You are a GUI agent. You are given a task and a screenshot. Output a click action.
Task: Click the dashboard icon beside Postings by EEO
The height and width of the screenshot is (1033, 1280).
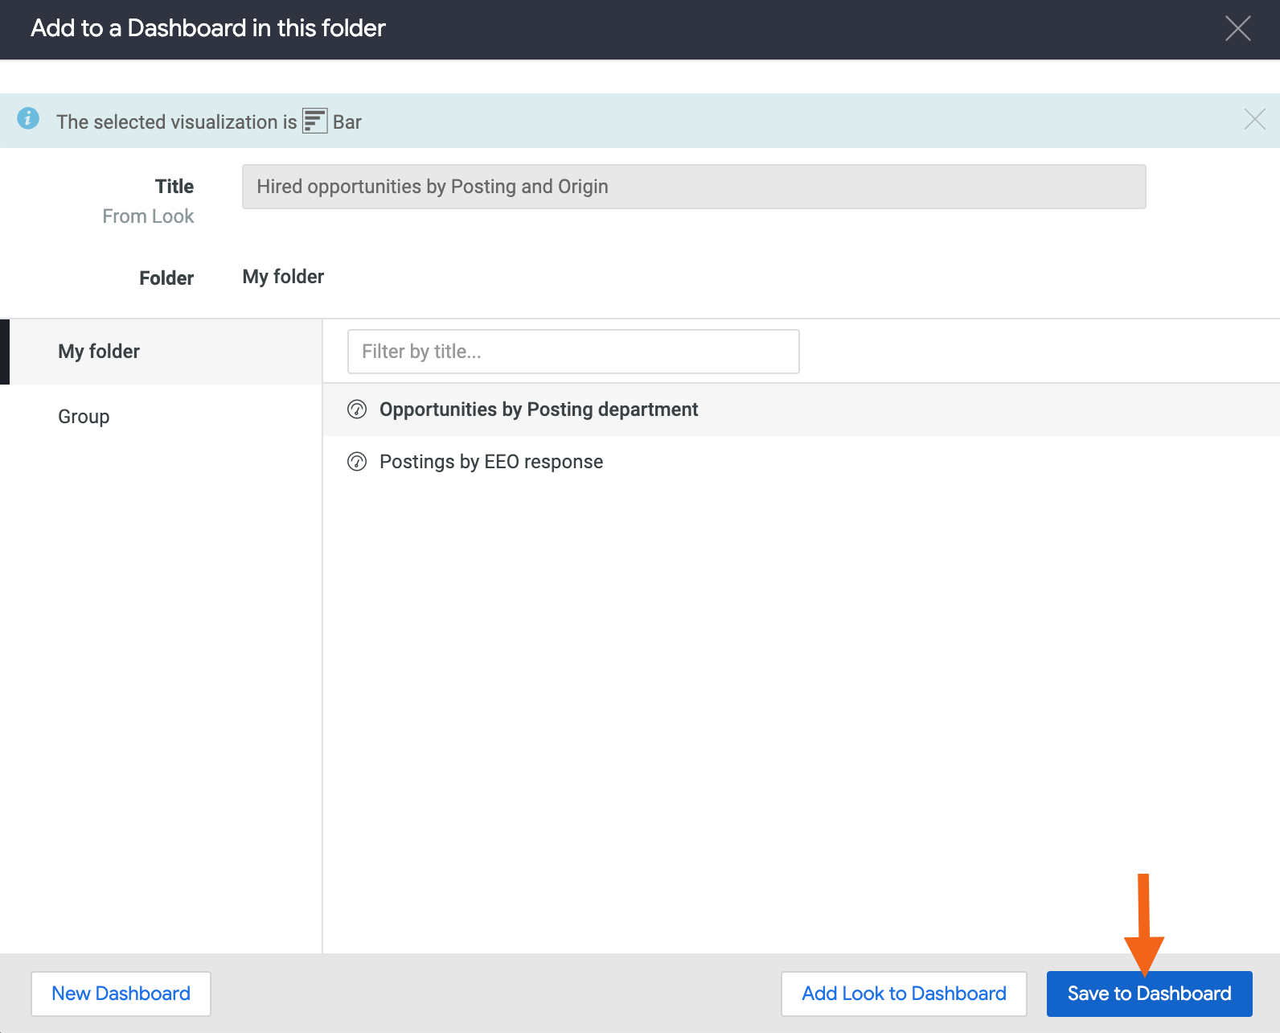point(357,462)
